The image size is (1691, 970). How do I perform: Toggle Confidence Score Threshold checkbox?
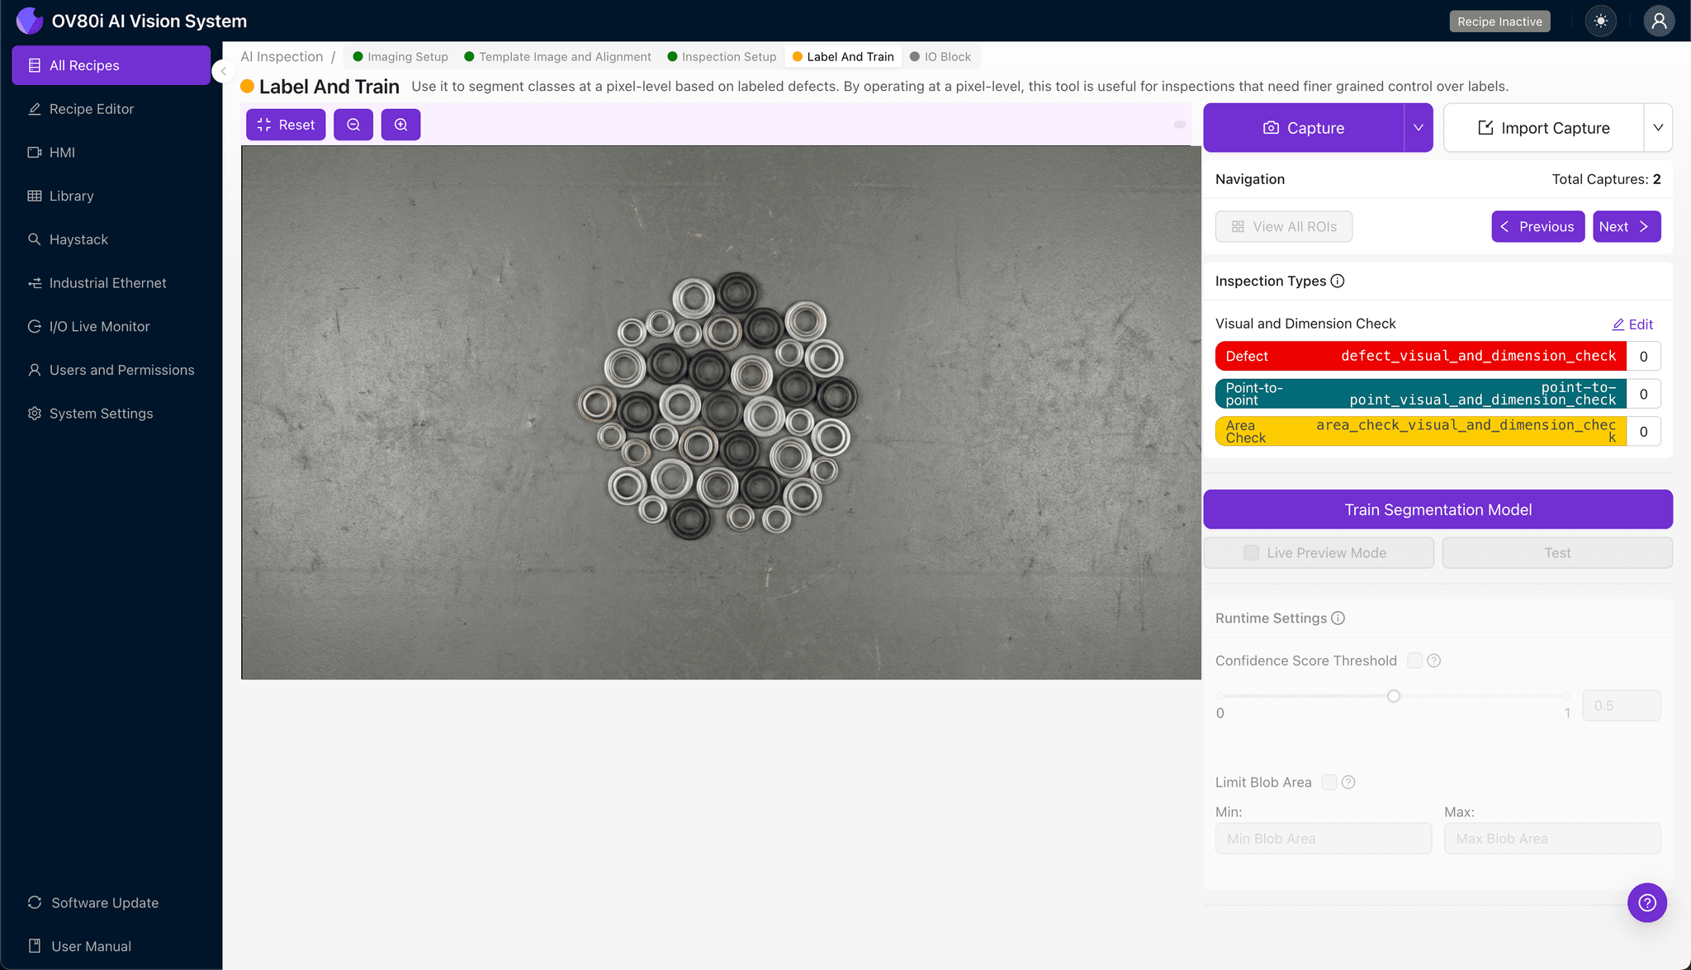click(x=1414, y=660)
